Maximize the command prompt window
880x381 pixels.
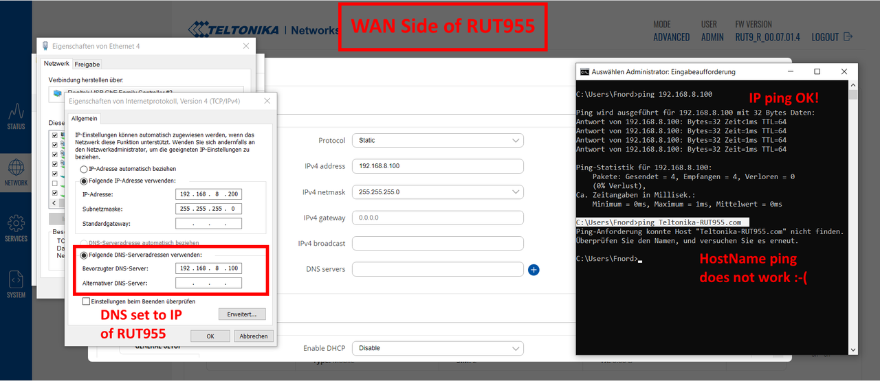tap(817, 71)
